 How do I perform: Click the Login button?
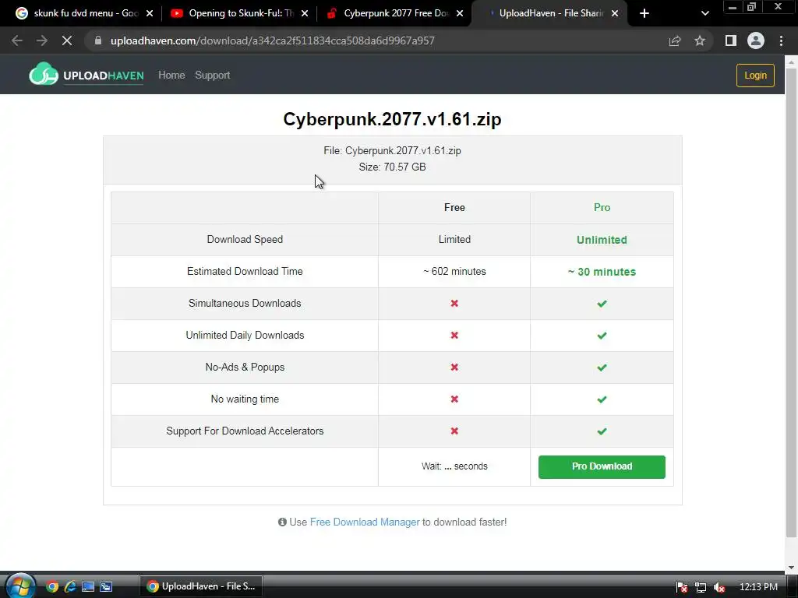pos(755,76)
